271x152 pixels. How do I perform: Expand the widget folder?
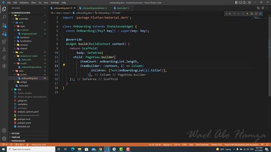28,82
